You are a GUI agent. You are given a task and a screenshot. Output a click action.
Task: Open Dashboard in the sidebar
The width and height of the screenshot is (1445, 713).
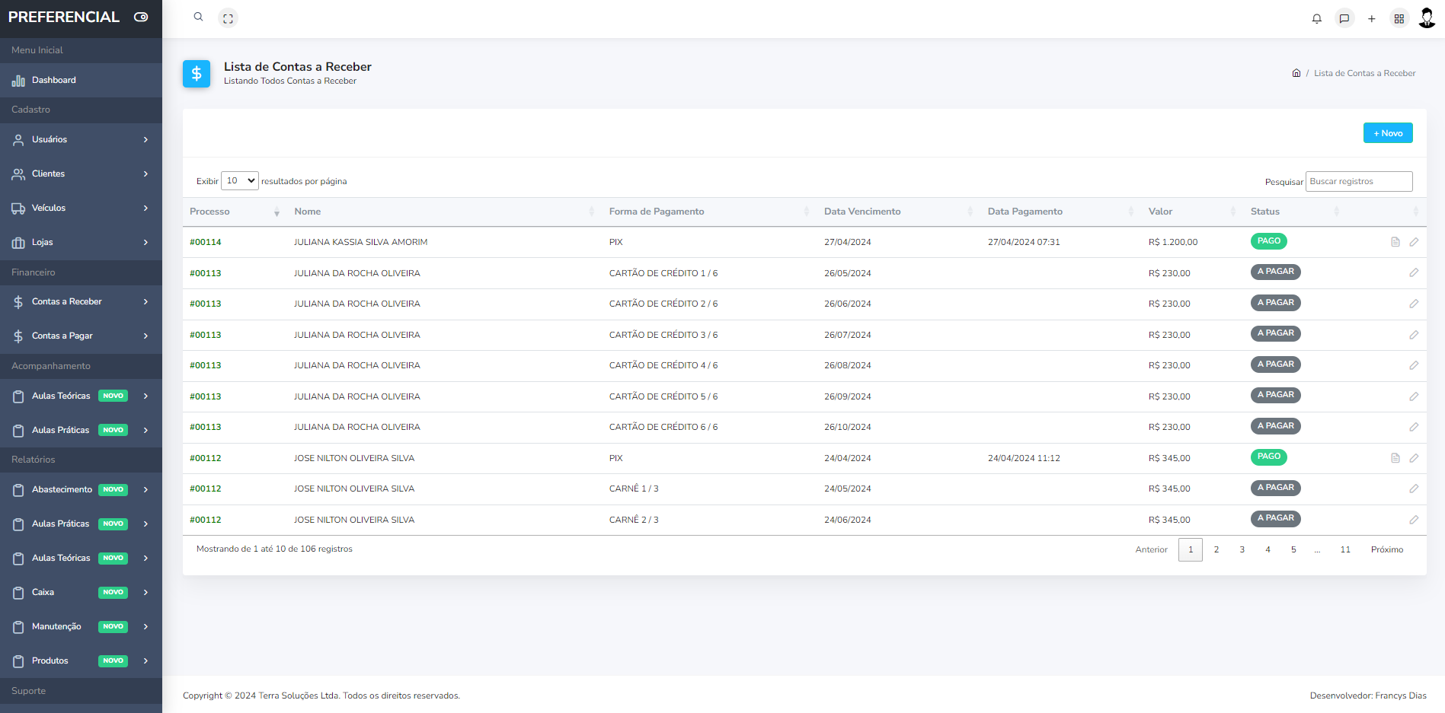coord(81,80)
